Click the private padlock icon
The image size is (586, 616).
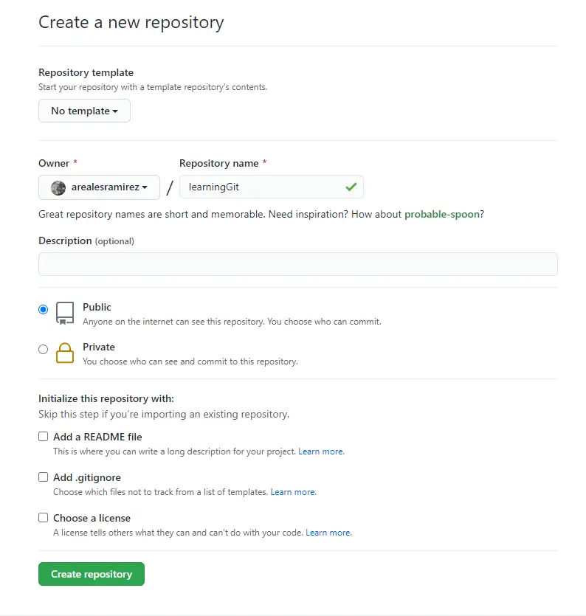65,353
